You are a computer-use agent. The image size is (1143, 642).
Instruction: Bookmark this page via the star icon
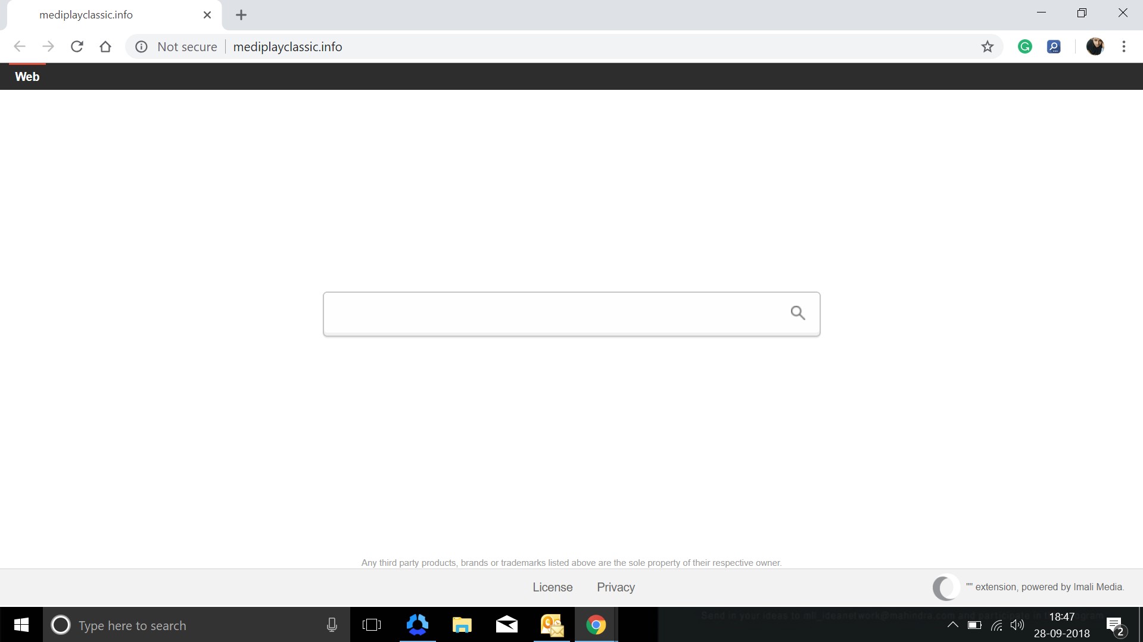(988, 46)
